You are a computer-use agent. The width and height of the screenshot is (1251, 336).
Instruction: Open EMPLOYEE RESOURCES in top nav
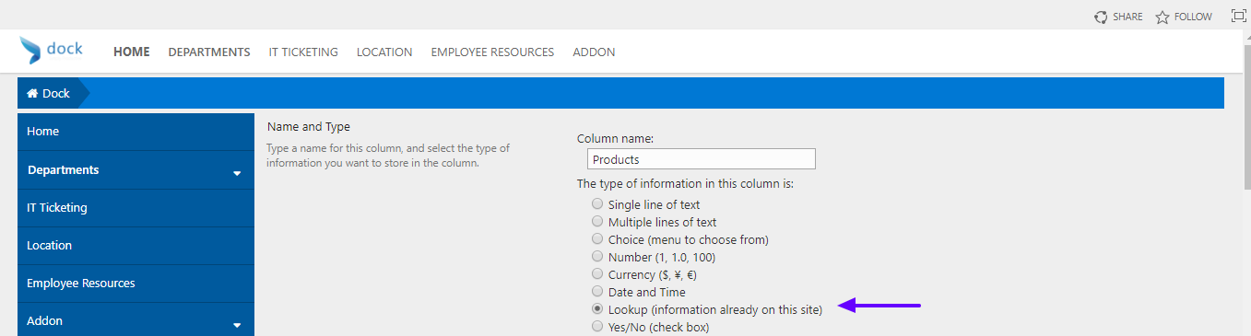click(492, 52)
